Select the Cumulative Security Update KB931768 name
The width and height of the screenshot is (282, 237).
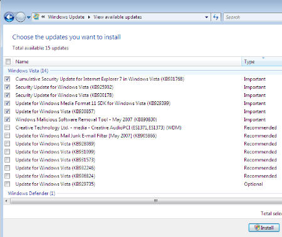pyautogui.click(x=100, y=79)
